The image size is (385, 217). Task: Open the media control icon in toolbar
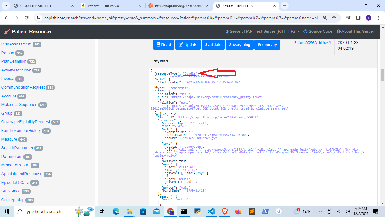348,18
